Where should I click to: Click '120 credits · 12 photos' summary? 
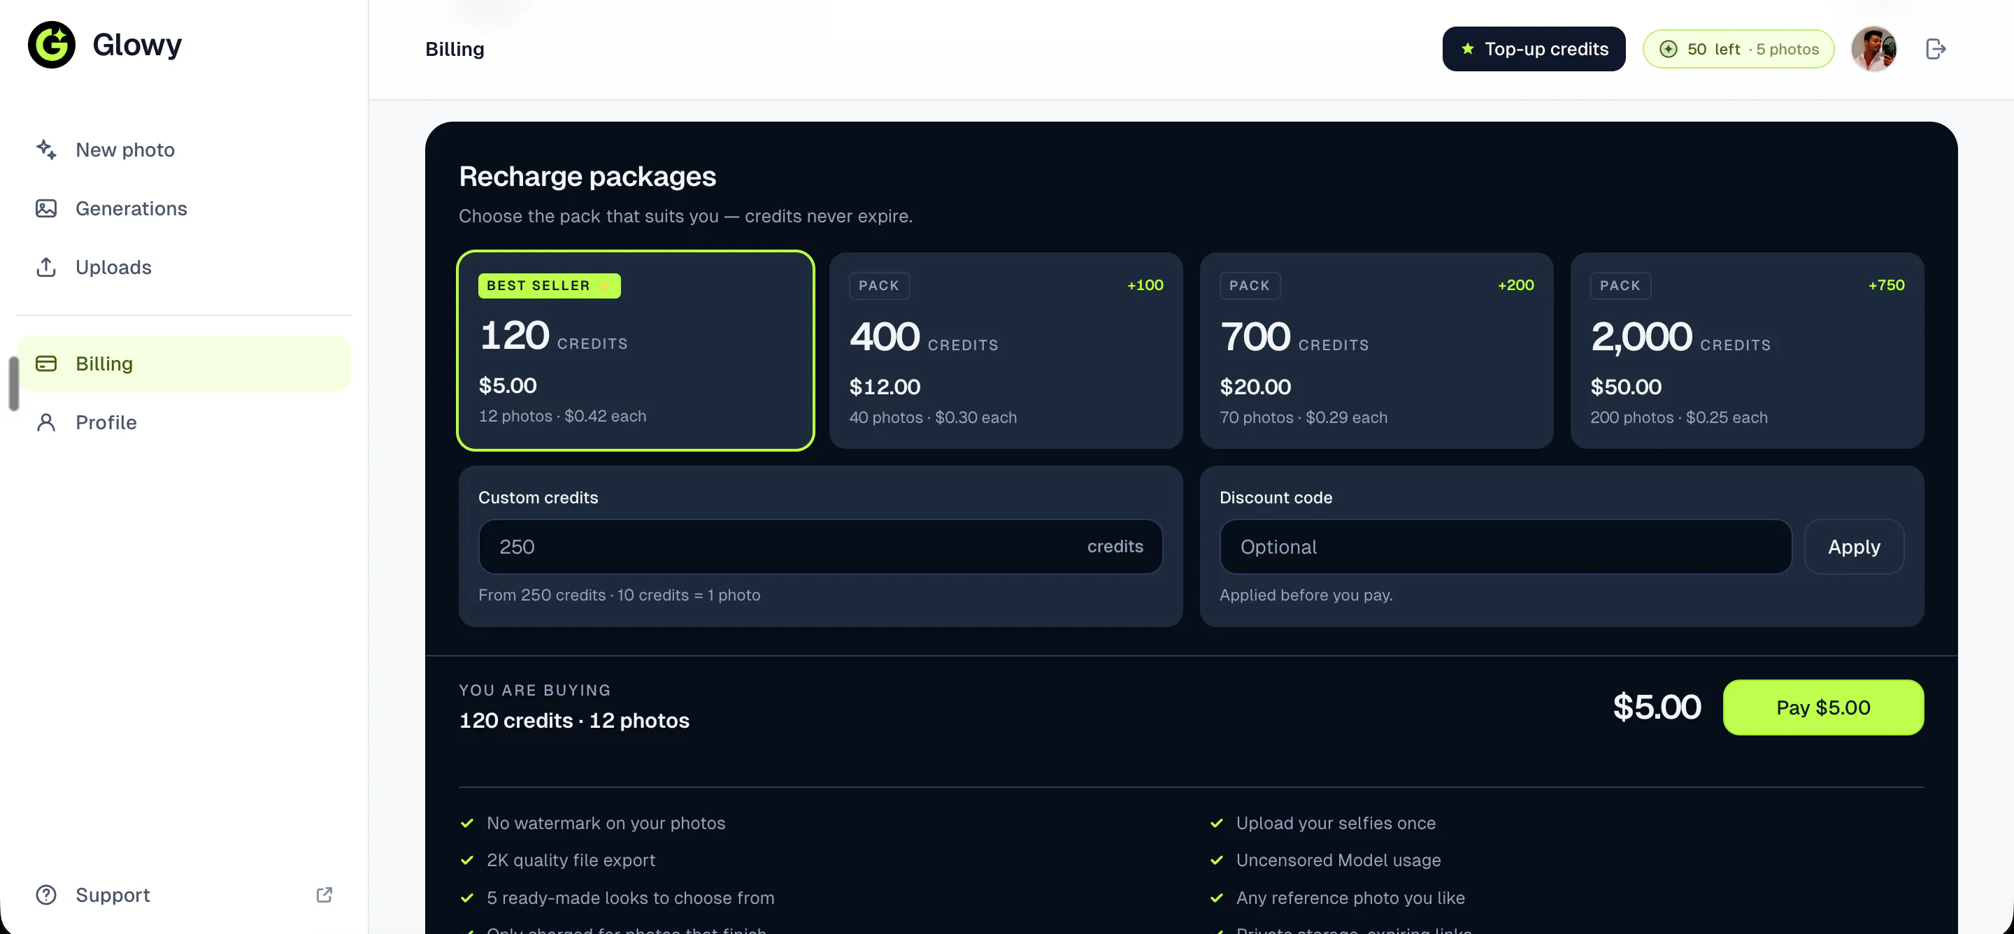click(574, 721)
